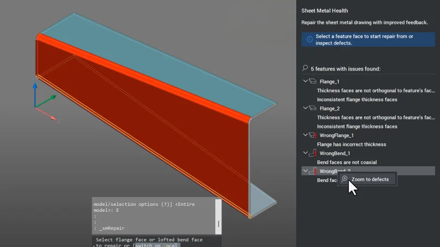Click the UCS axis icon in viewport
440x247 pixels.
pos(45,102)
